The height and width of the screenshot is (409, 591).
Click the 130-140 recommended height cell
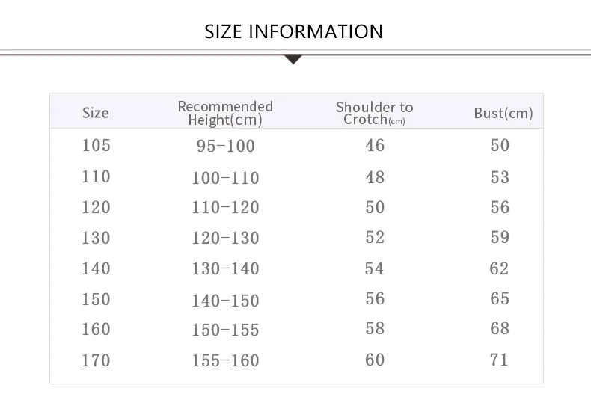pos(225,269)
